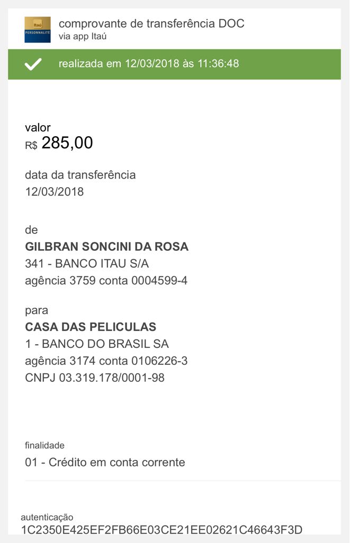Click the transfer date 12/03/2018 value
Screen dimensions: 350x543
coord(54,191)
